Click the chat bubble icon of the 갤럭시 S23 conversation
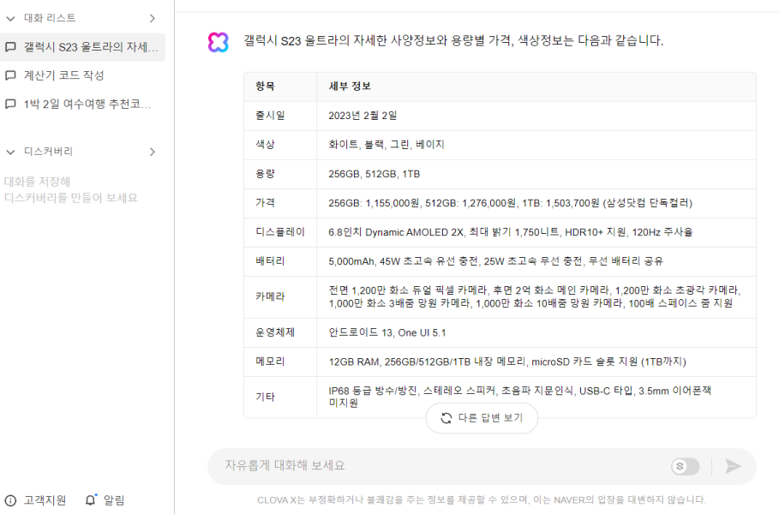Screen dimensions: 779x514 (x=12, y=47)
